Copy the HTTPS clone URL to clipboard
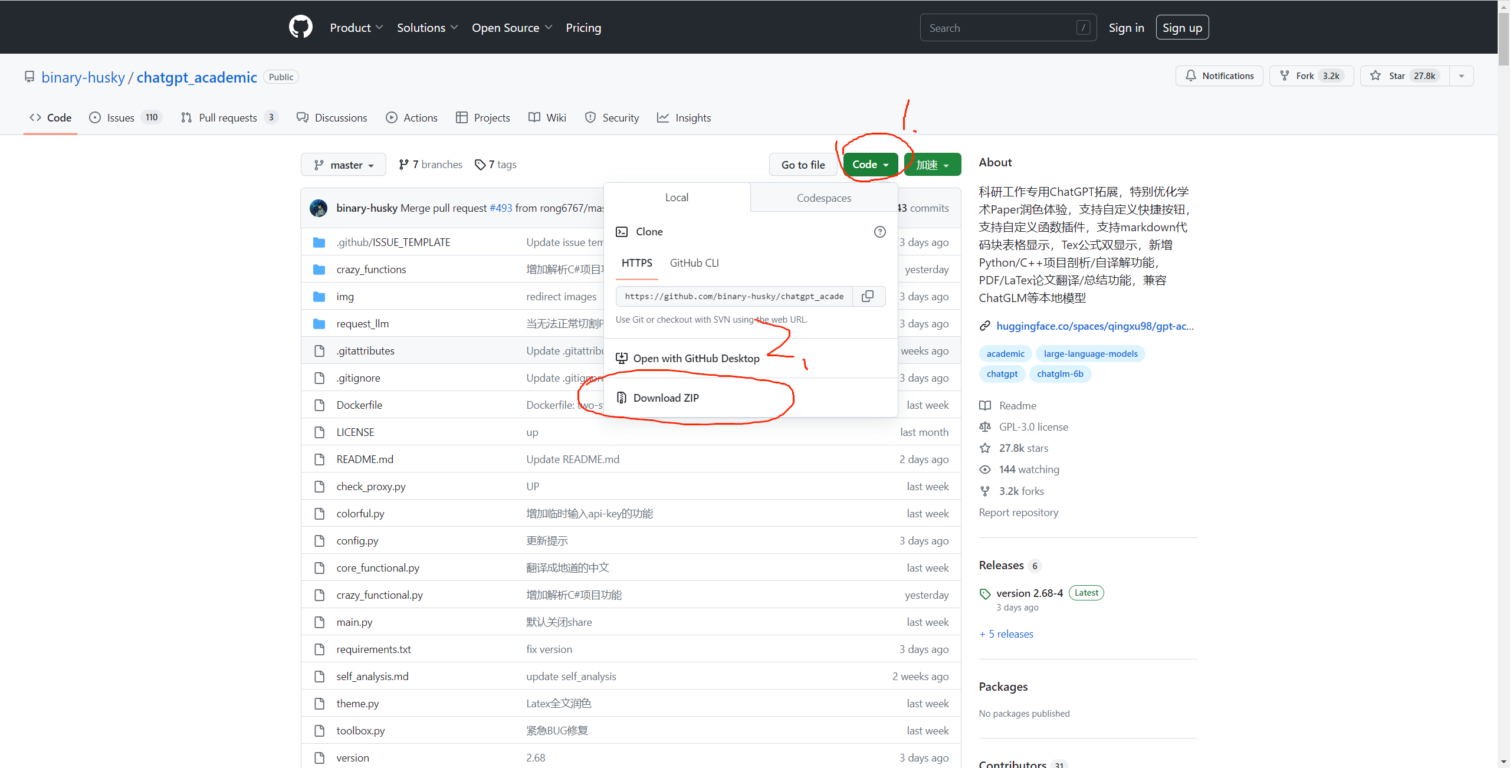Screen dimensions: 1510x768 [x=868, y=296]
